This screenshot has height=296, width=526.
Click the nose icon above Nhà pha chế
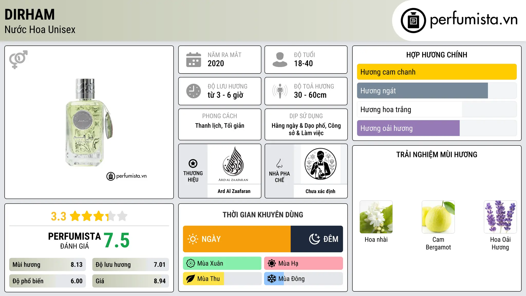pos(279,163)
